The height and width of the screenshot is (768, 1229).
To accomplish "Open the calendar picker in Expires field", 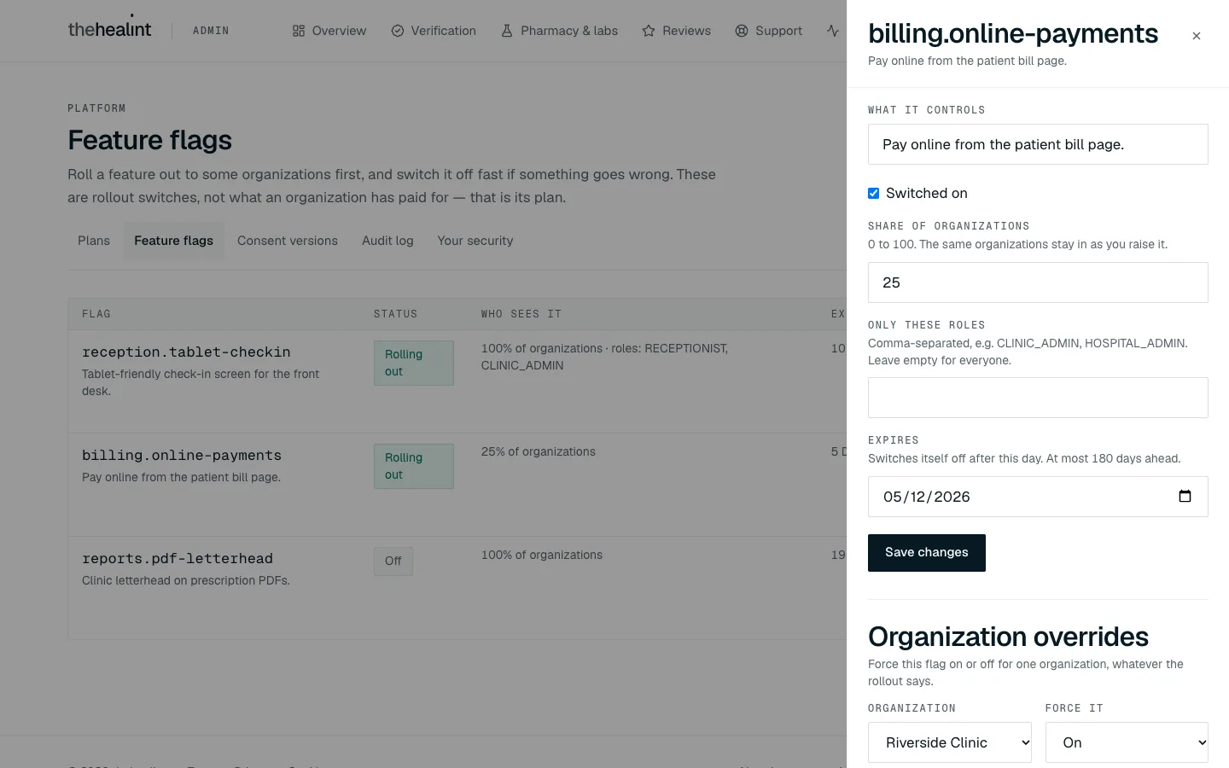I will 1185,497.
